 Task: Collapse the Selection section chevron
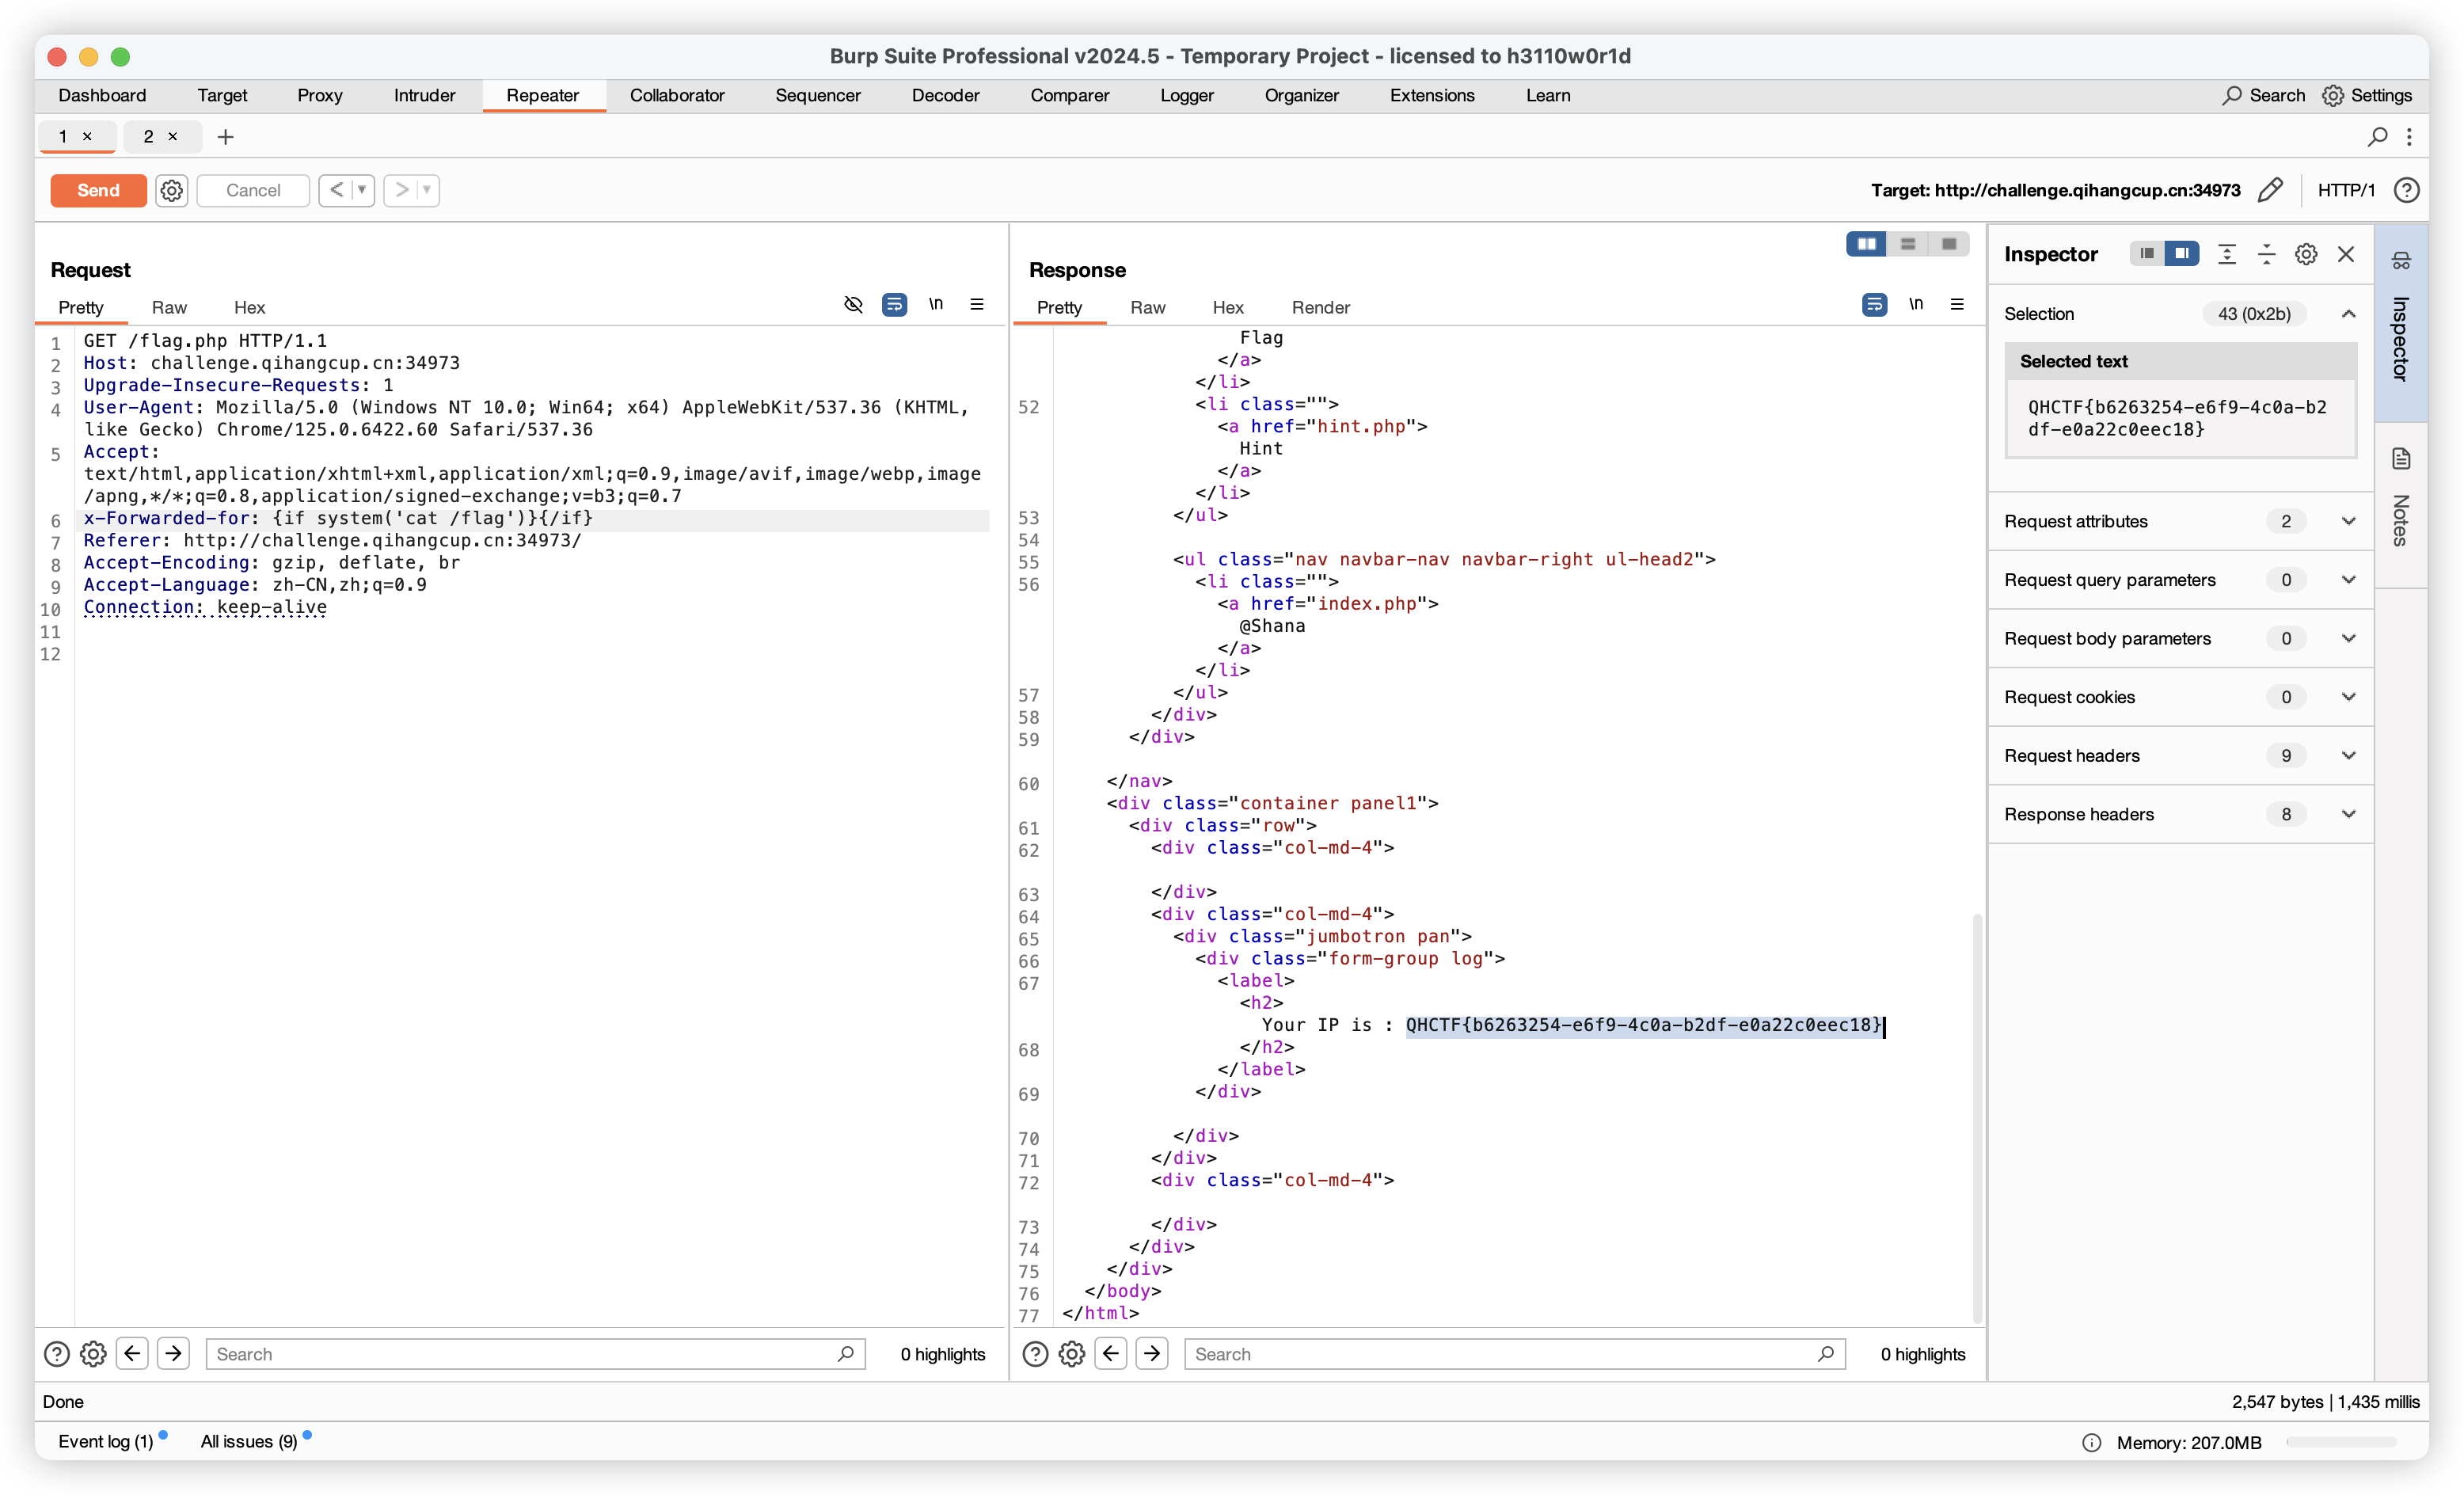coord(2348,314)
